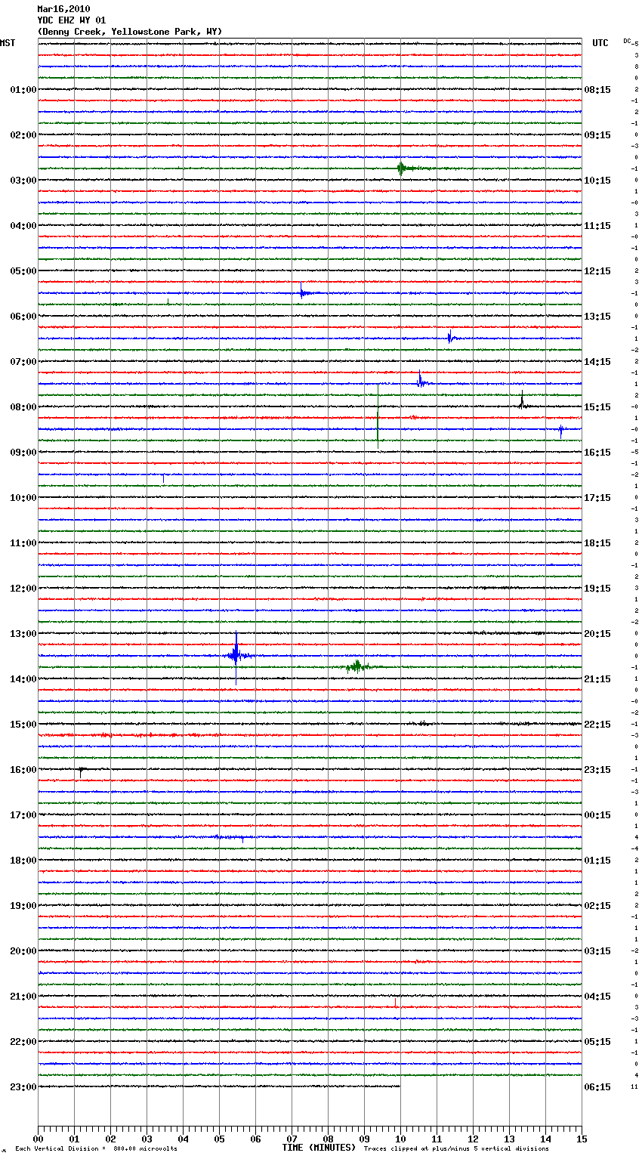Click the Mar16,2010 date header
The height and width of the screenshot is (1159, 642).
63,9
